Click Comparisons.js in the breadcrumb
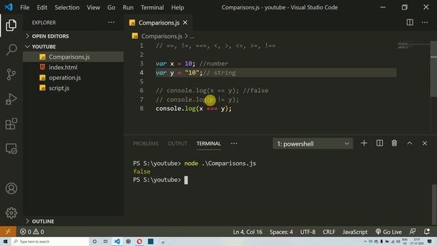The height and width of the screenshot is (246, 437). pos(162,36)
